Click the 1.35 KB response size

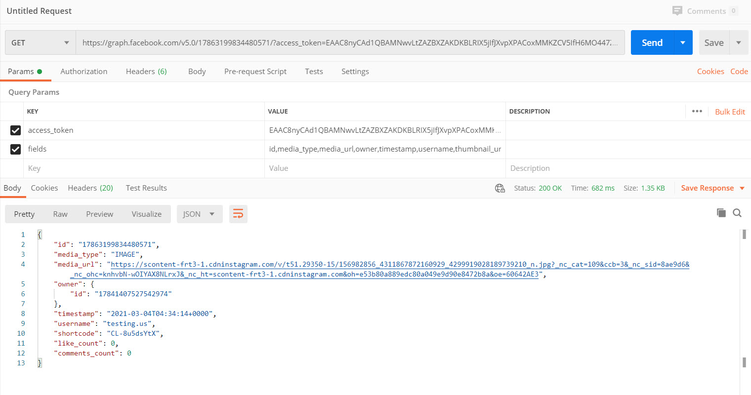click(653, 188)
